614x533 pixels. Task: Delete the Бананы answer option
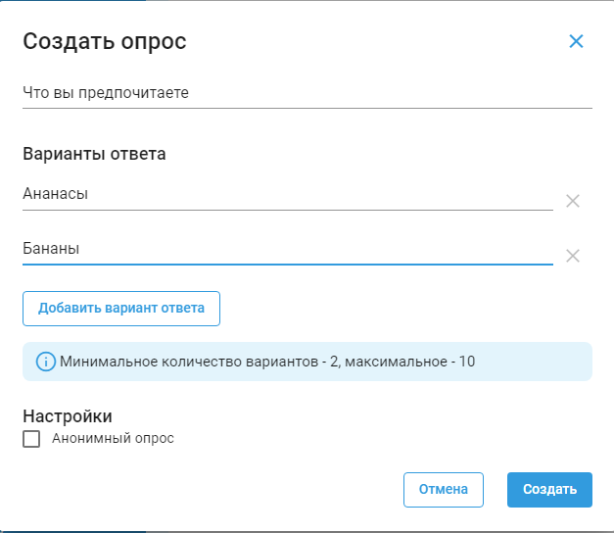tap(573, 256)
